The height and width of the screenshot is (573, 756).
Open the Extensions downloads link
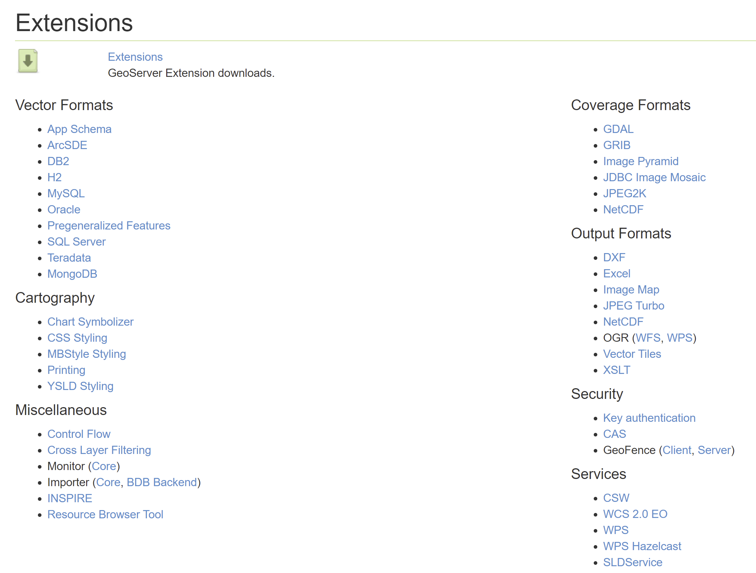135,57
